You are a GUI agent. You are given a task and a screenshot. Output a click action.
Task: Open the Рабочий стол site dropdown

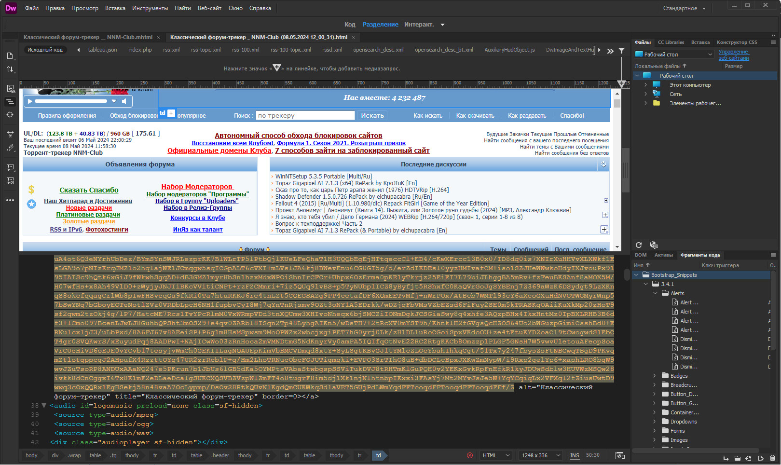coord(674,55)
